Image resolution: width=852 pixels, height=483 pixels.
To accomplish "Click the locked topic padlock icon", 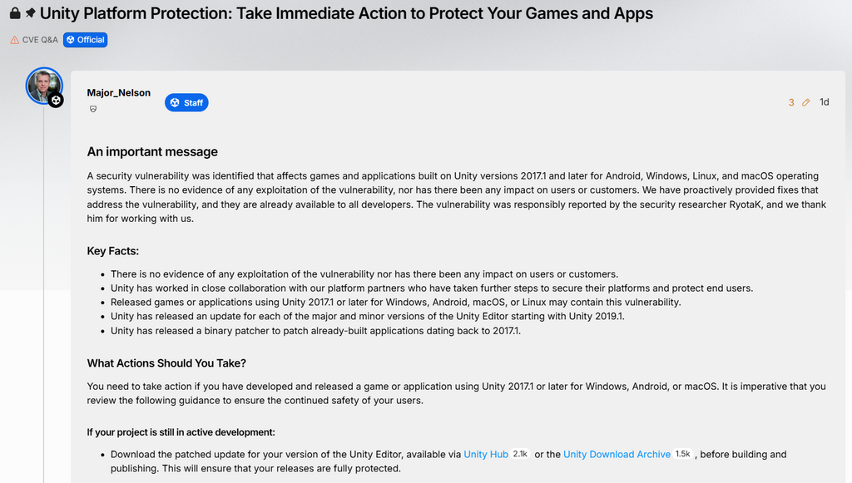I will click(15, 14).
